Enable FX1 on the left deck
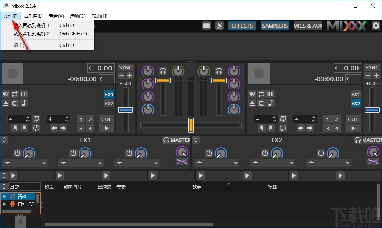This screenshot has height=228, width=382. 109,94
